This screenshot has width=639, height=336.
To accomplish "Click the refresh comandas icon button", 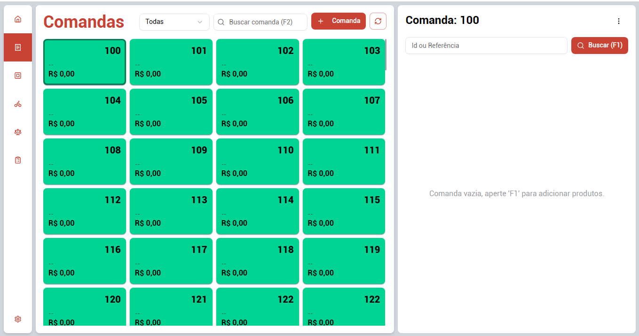I will 378,21.
